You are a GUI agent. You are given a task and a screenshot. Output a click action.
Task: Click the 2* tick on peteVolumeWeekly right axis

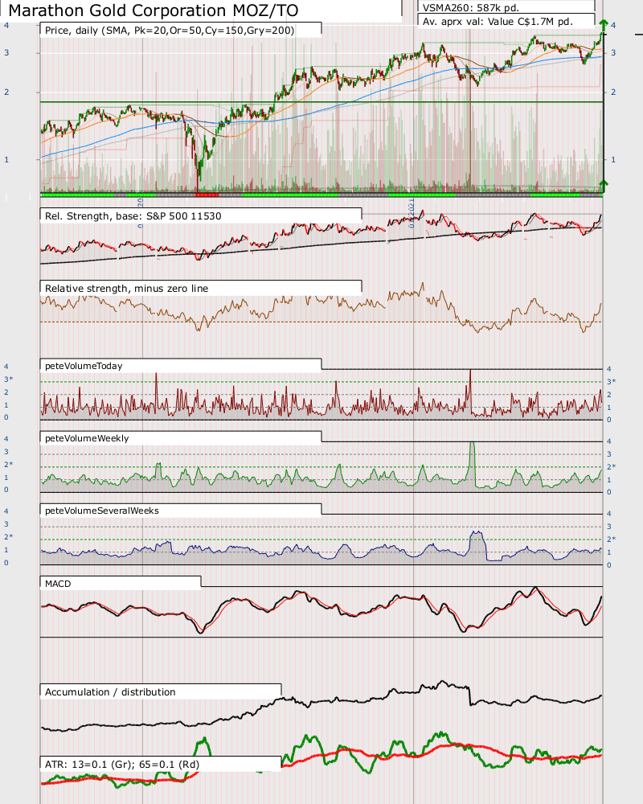pos(611,466)
